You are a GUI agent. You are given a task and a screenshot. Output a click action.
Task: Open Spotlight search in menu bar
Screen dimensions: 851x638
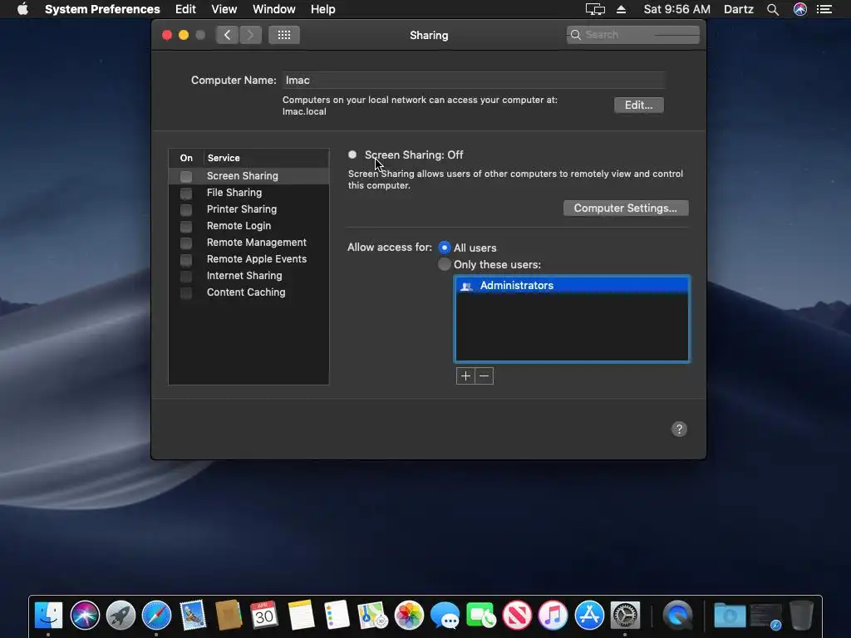click(773, 9)
